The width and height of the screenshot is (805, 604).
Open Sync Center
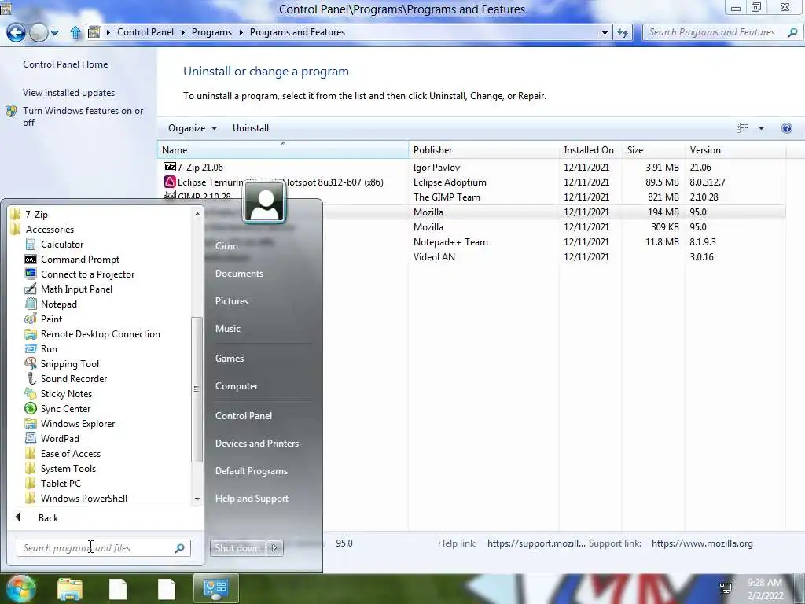[x=65, y=409]
